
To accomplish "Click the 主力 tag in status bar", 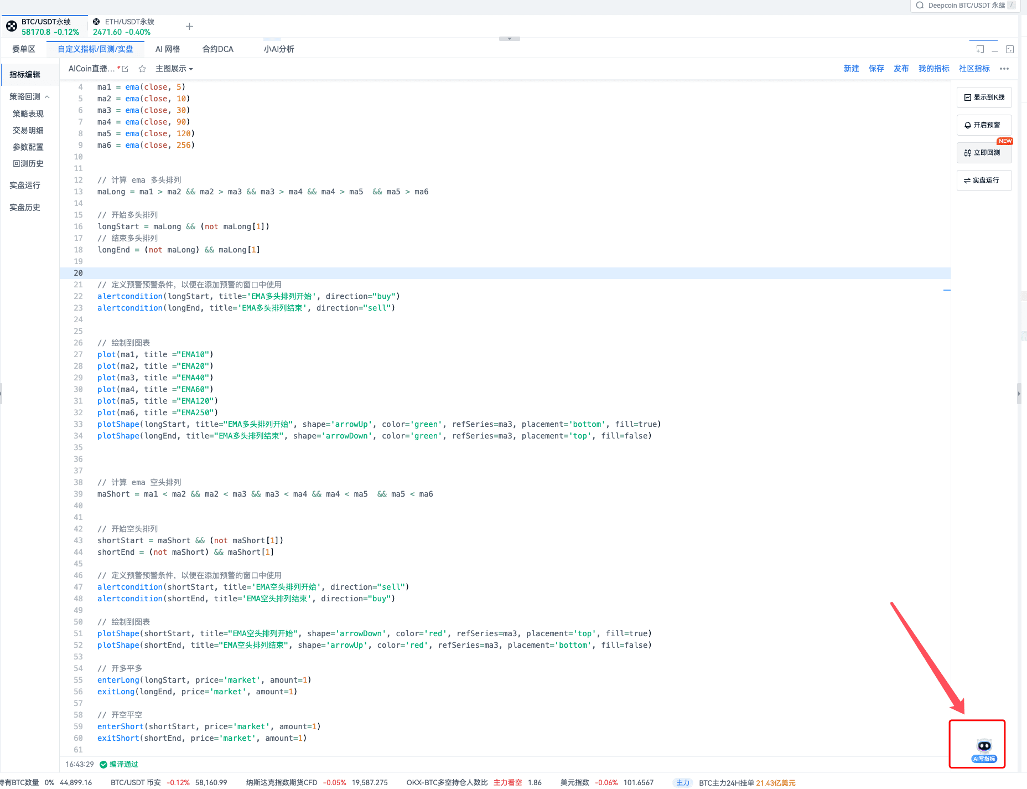I will 683,782.
